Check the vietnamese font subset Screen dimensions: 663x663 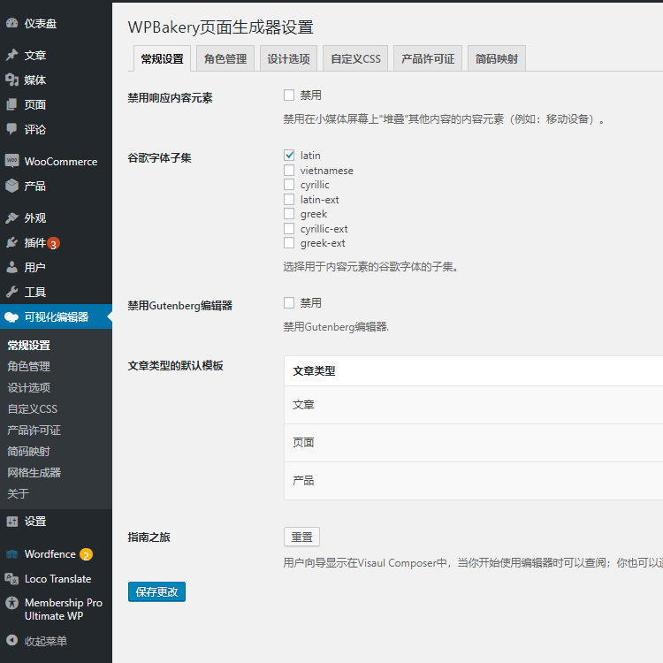pyautogui.click(x=289, y=170)
